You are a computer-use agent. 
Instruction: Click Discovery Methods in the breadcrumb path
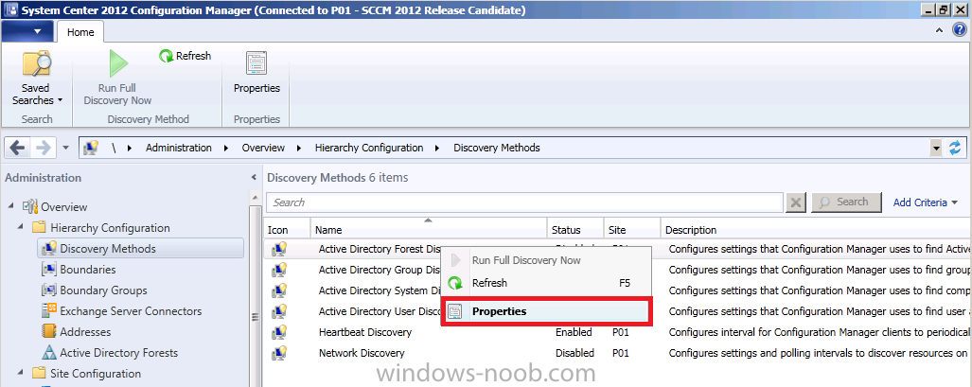pyautogui.click(x=497, y=148)
